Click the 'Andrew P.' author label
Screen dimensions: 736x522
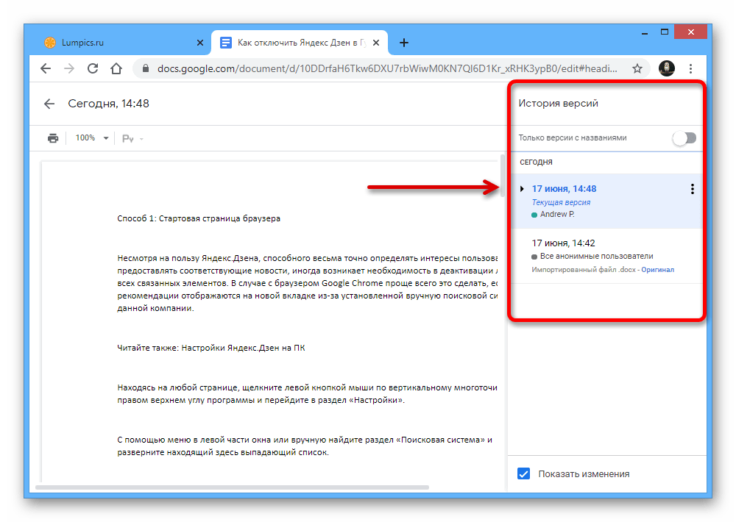(x=557, y=215)
